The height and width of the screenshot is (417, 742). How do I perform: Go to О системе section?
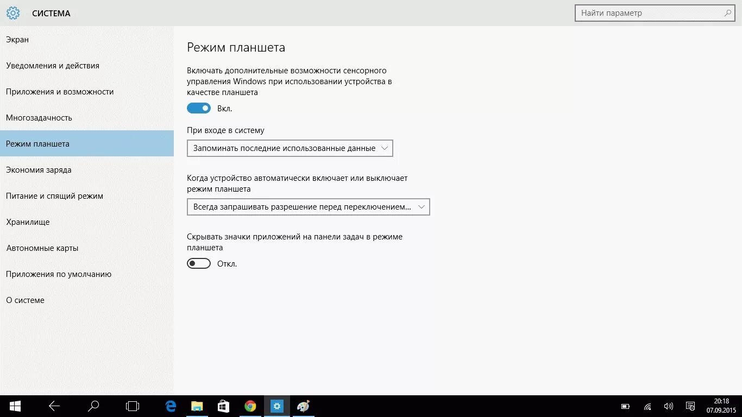[x=87, y=300]
